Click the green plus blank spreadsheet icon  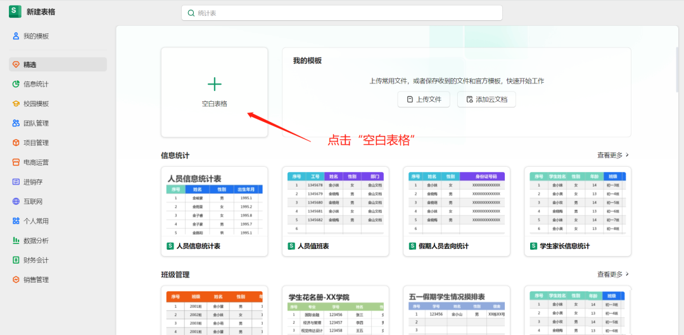pos(215,84)
